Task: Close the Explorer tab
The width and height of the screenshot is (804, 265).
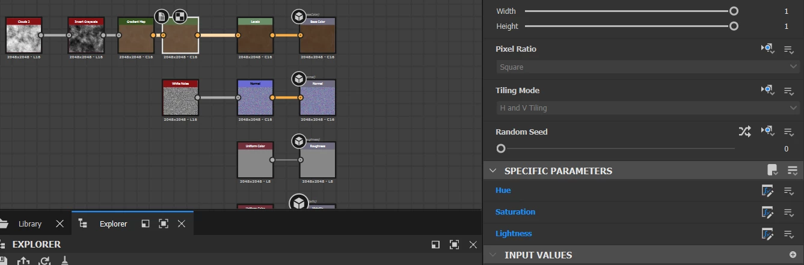Action: 182,224
